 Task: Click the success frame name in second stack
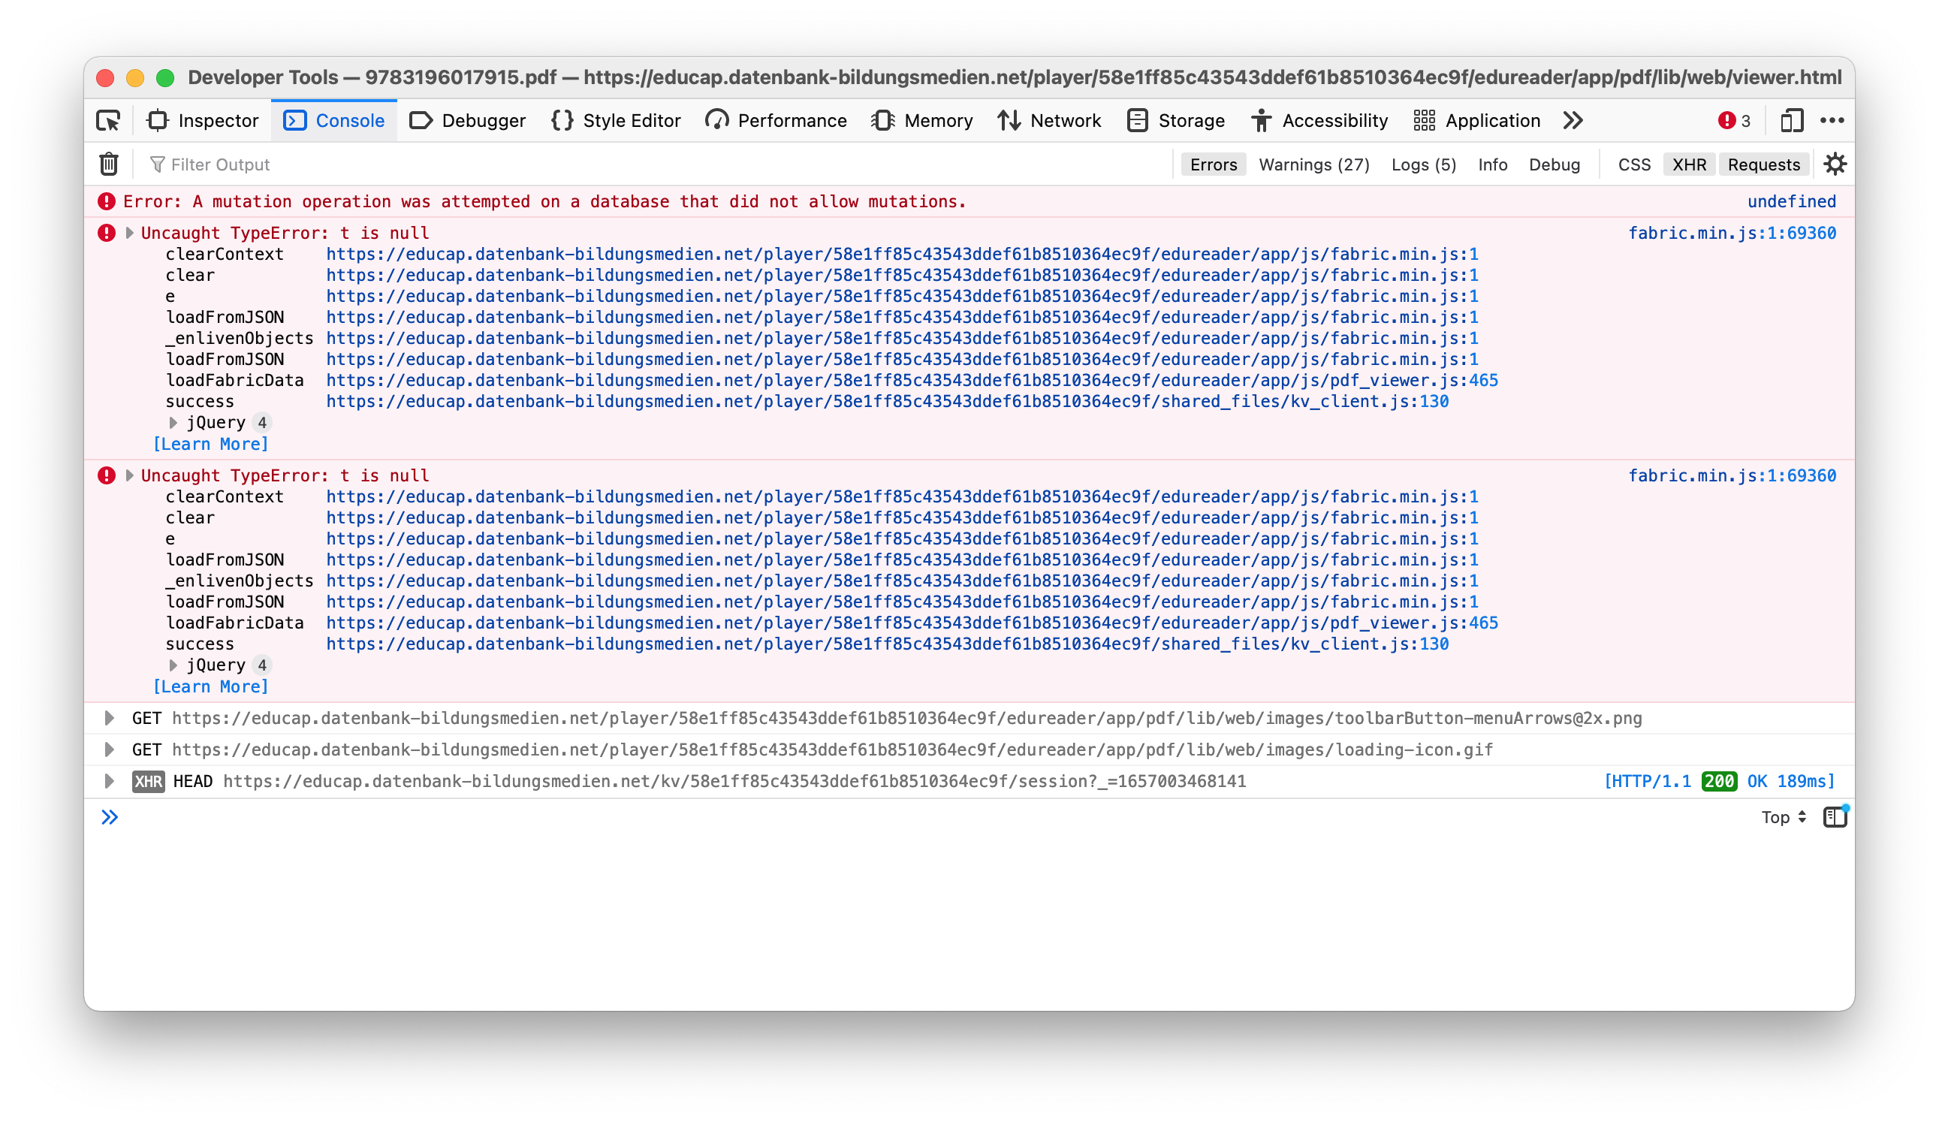point(200,644)
